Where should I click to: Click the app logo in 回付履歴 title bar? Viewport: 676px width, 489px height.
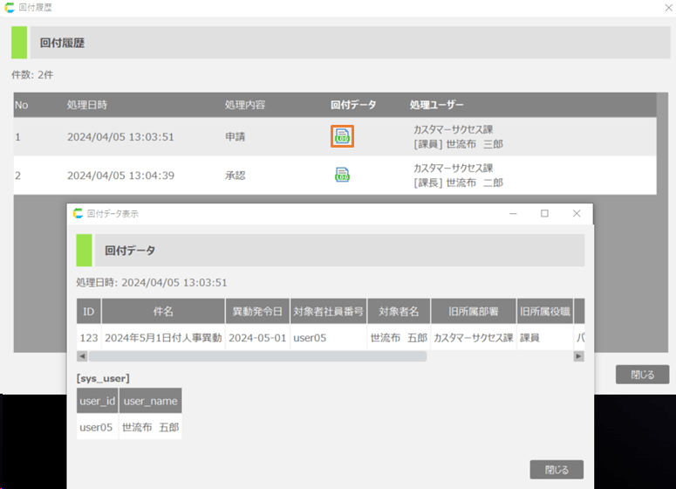(10, 7)
